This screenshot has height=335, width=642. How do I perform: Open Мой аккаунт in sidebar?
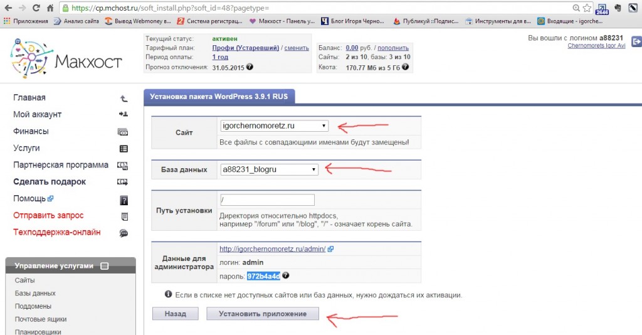click(x=37, y=114)
